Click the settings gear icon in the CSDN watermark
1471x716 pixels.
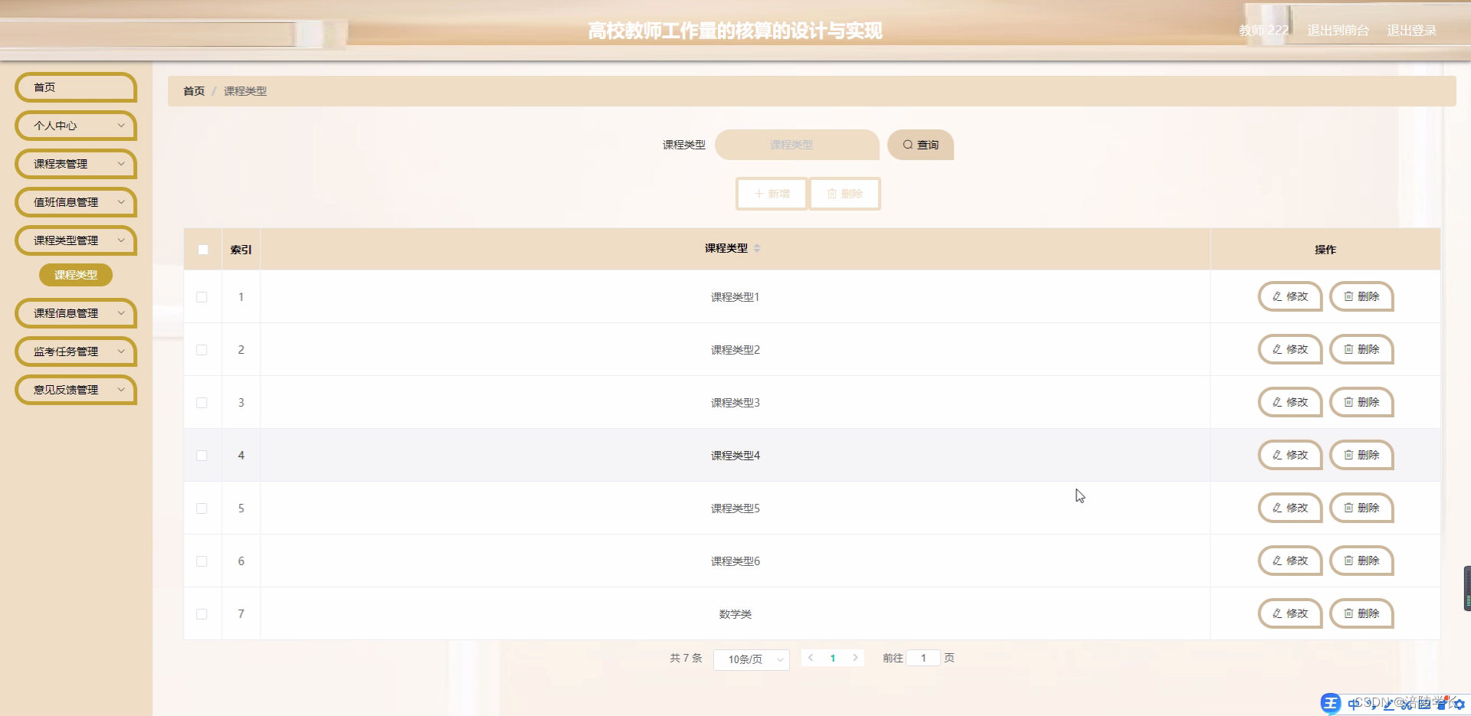[x=1457, y=705]
